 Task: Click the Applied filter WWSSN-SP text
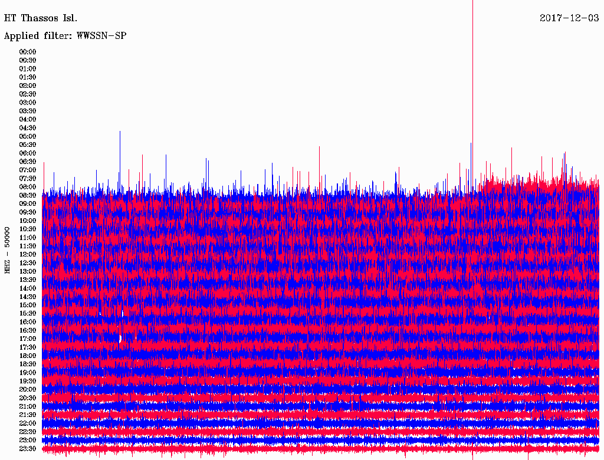click(x=65, y=36)
